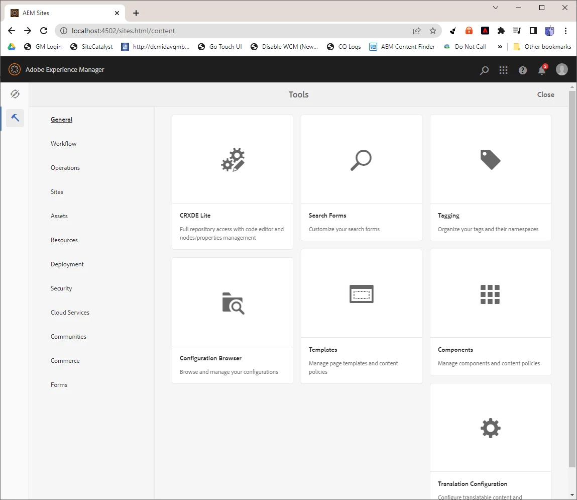Open the media control playlist icon

pyautogui.click(x=517, y=31)
